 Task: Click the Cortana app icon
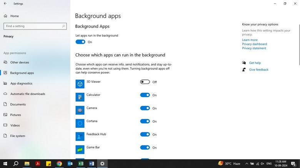(80, 123)
